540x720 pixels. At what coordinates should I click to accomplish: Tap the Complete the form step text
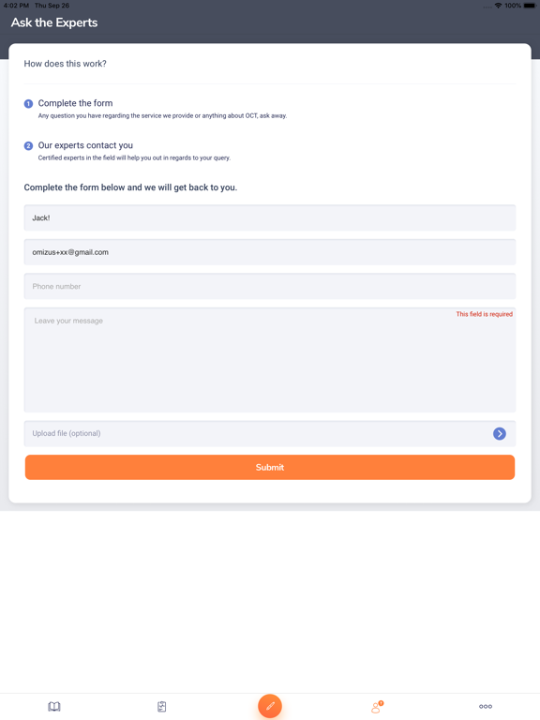(75, 103)
